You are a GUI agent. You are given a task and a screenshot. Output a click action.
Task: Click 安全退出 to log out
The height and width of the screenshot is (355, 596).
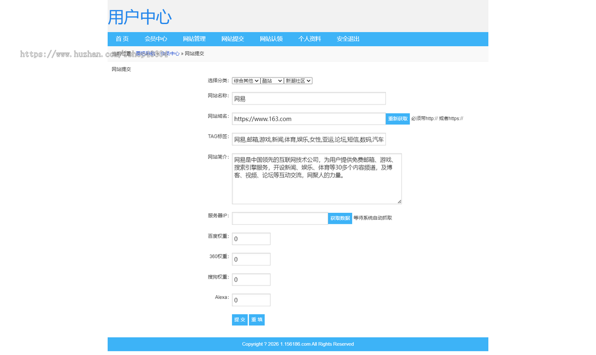pyautogui.click(x=348, y=39)
